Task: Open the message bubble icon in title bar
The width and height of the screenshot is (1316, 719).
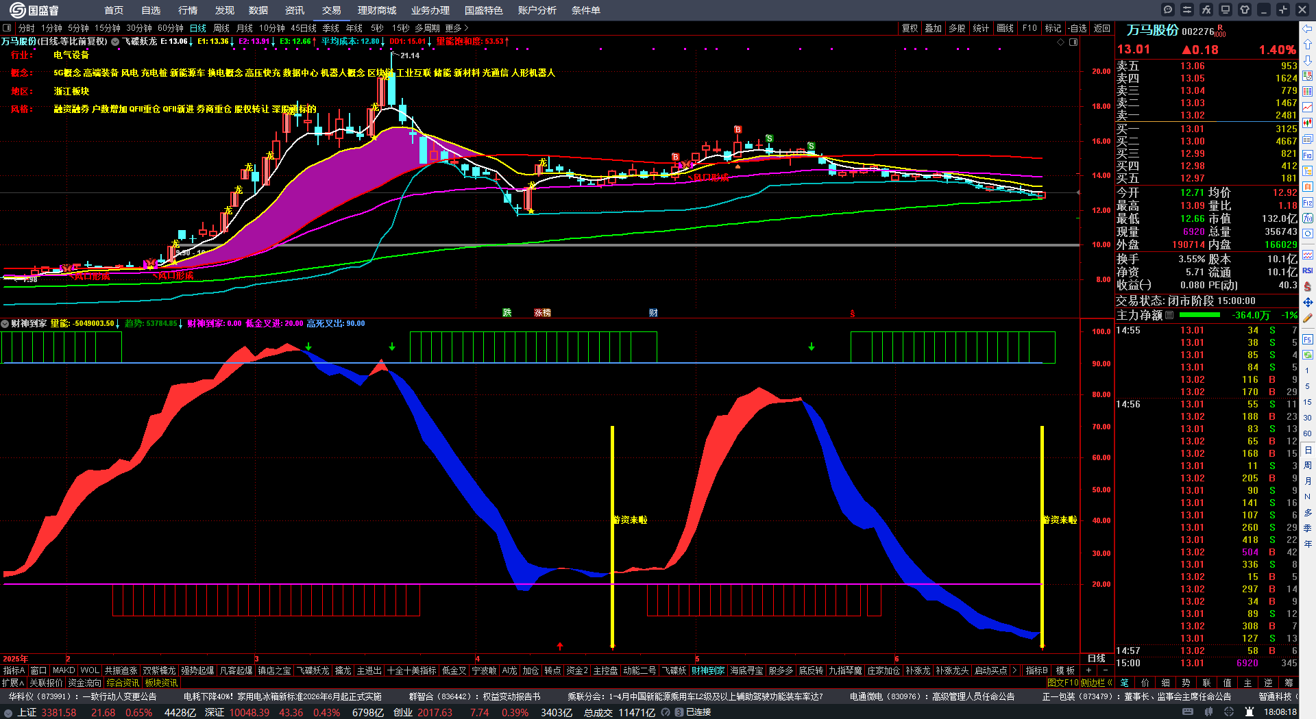Action: click(1168, 10)
